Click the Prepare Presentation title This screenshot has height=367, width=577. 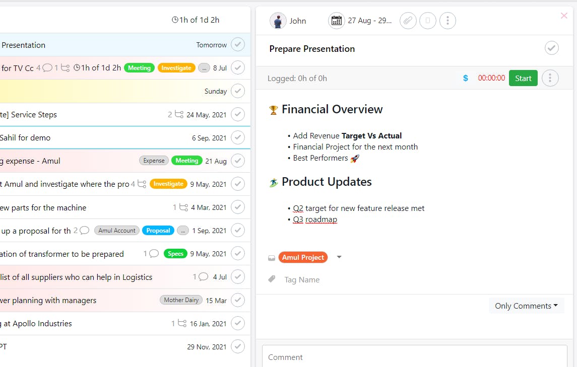click(x=312, y=49)
